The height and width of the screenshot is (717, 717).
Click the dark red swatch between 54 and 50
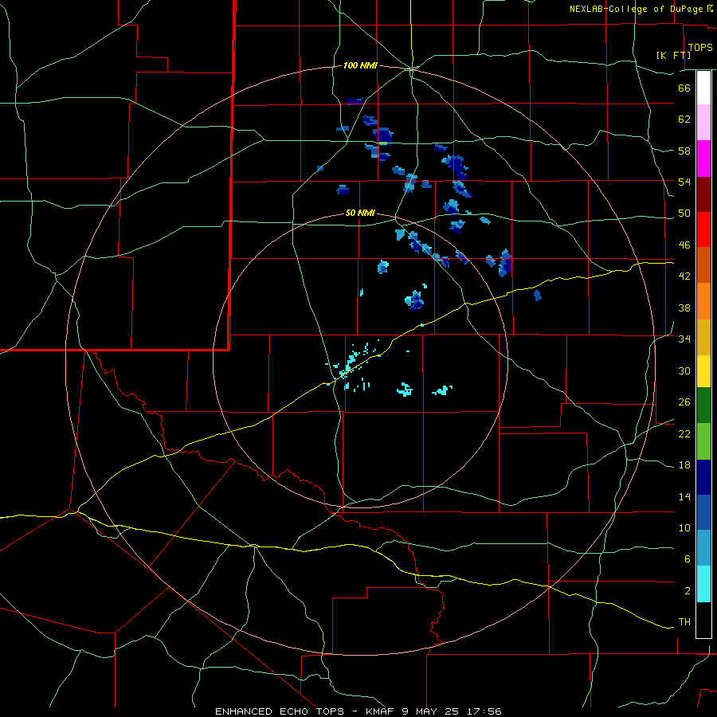click(x=703, y=194)
